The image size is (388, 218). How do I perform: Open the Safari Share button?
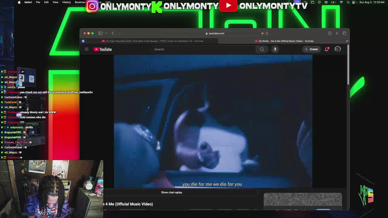click(x=330, y=33)
